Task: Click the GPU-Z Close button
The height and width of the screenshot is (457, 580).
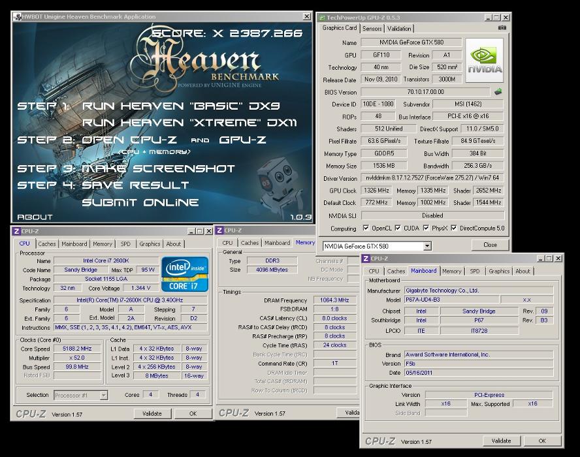Action: click(x=490, y=245)
